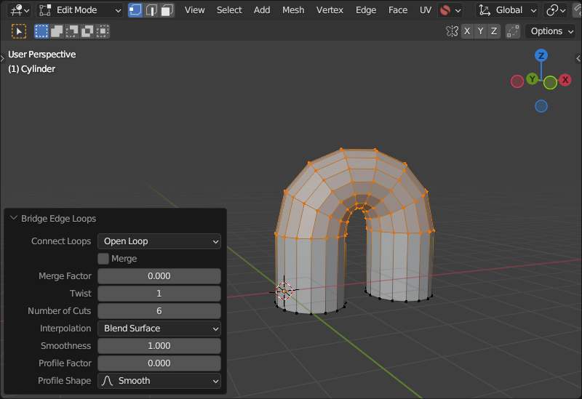
Task: Open the Global transform orientation dropdown
Action: click(507, 10)
